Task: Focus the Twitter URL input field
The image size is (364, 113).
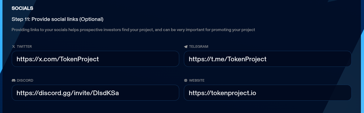Action: click(x=95, y=59)
